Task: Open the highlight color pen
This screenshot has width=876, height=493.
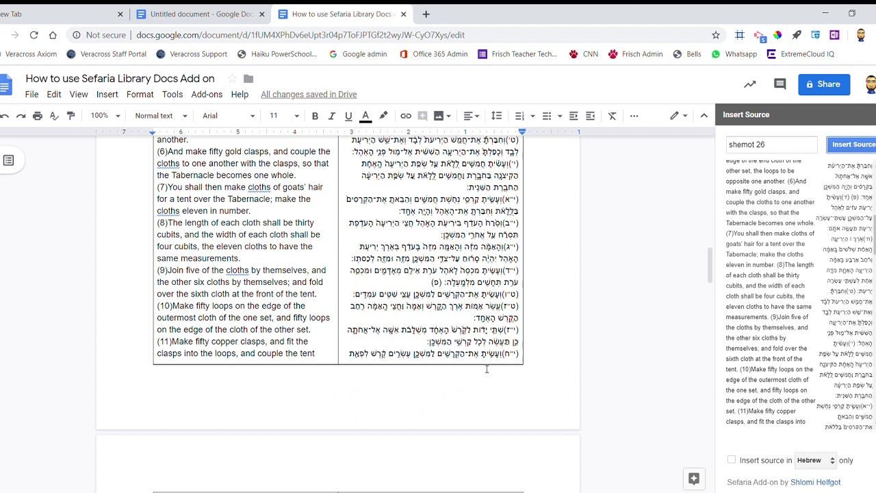Action: pos(383,116)
